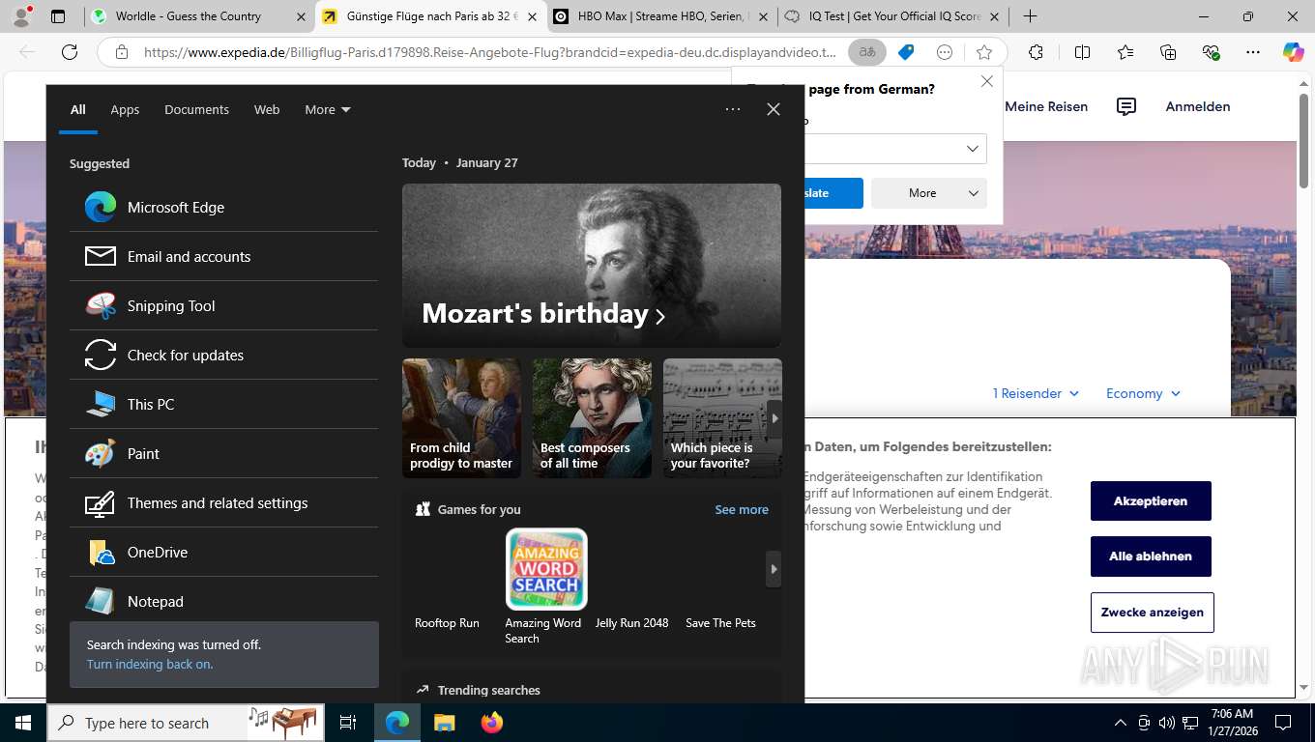
Task: Open Edge from the taskbar
Action: click(397, 723)
